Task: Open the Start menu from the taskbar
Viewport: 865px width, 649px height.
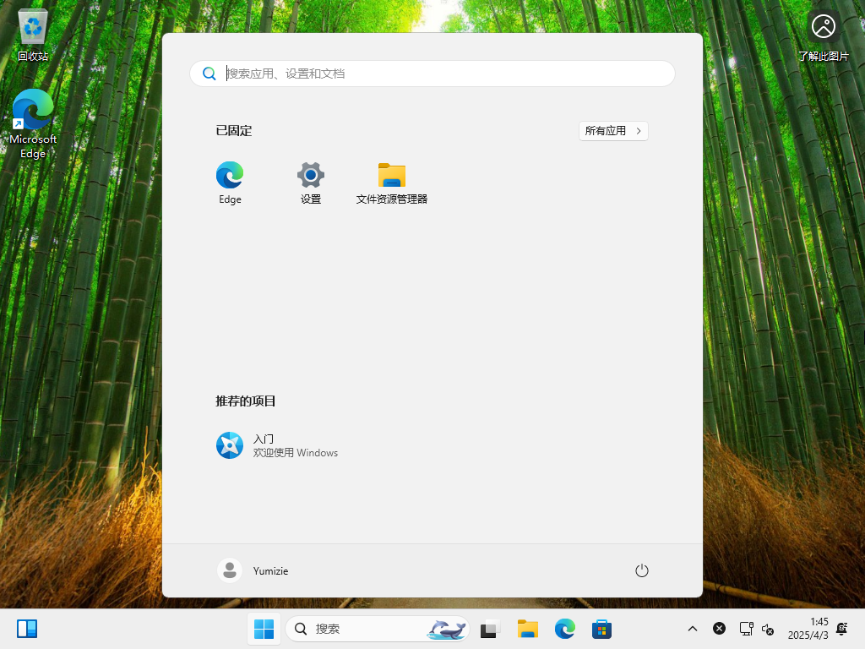Action: pyautogui.click(x=264, y=629)
